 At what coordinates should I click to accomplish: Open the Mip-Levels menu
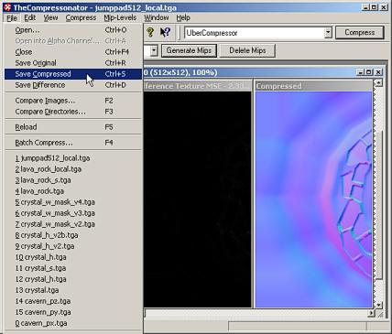[x=120, y=18]
